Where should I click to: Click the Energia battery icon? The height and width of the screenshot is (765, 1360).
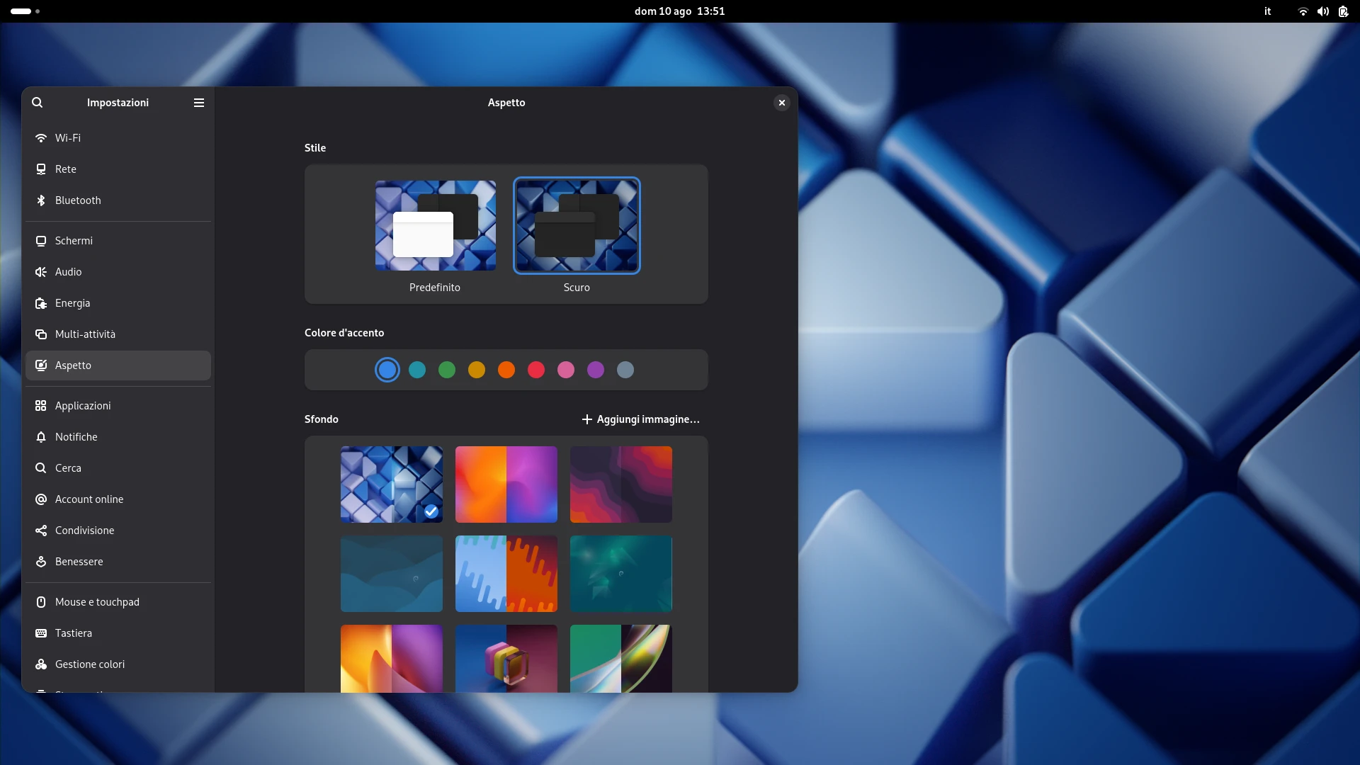(x=41, y=303)
